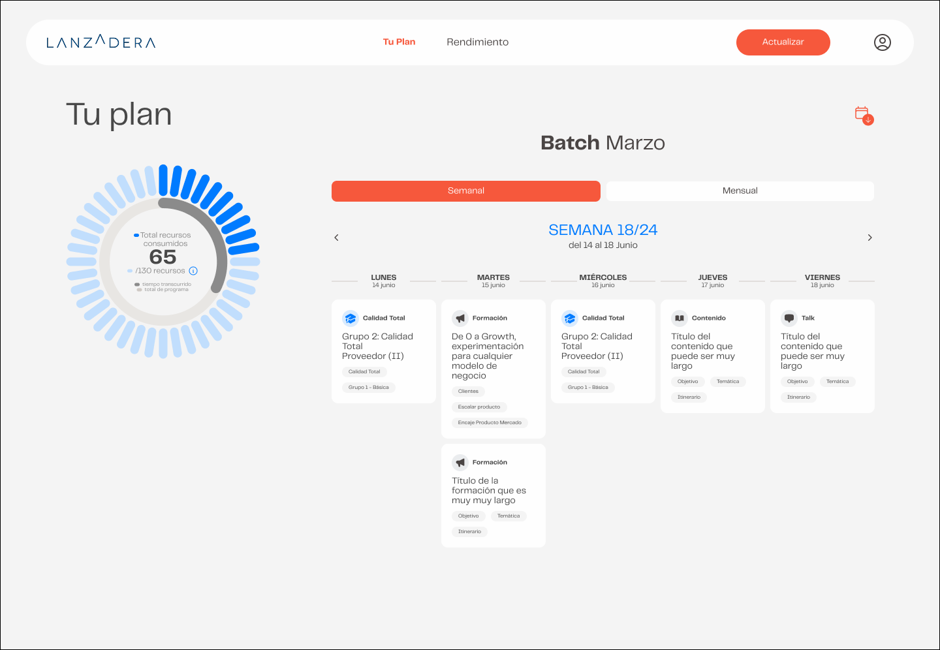Click the Calidad Total icon on Lunes card
Image resolution: width=940 pixels, height=650 pixels.
(351, 318)
